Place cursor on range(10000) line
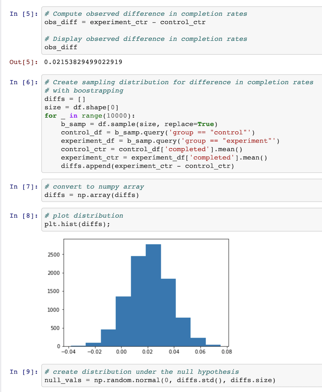 click(x=90, y=116)
